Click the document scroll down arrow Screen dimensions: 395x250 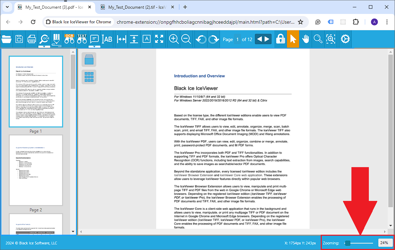390,226
